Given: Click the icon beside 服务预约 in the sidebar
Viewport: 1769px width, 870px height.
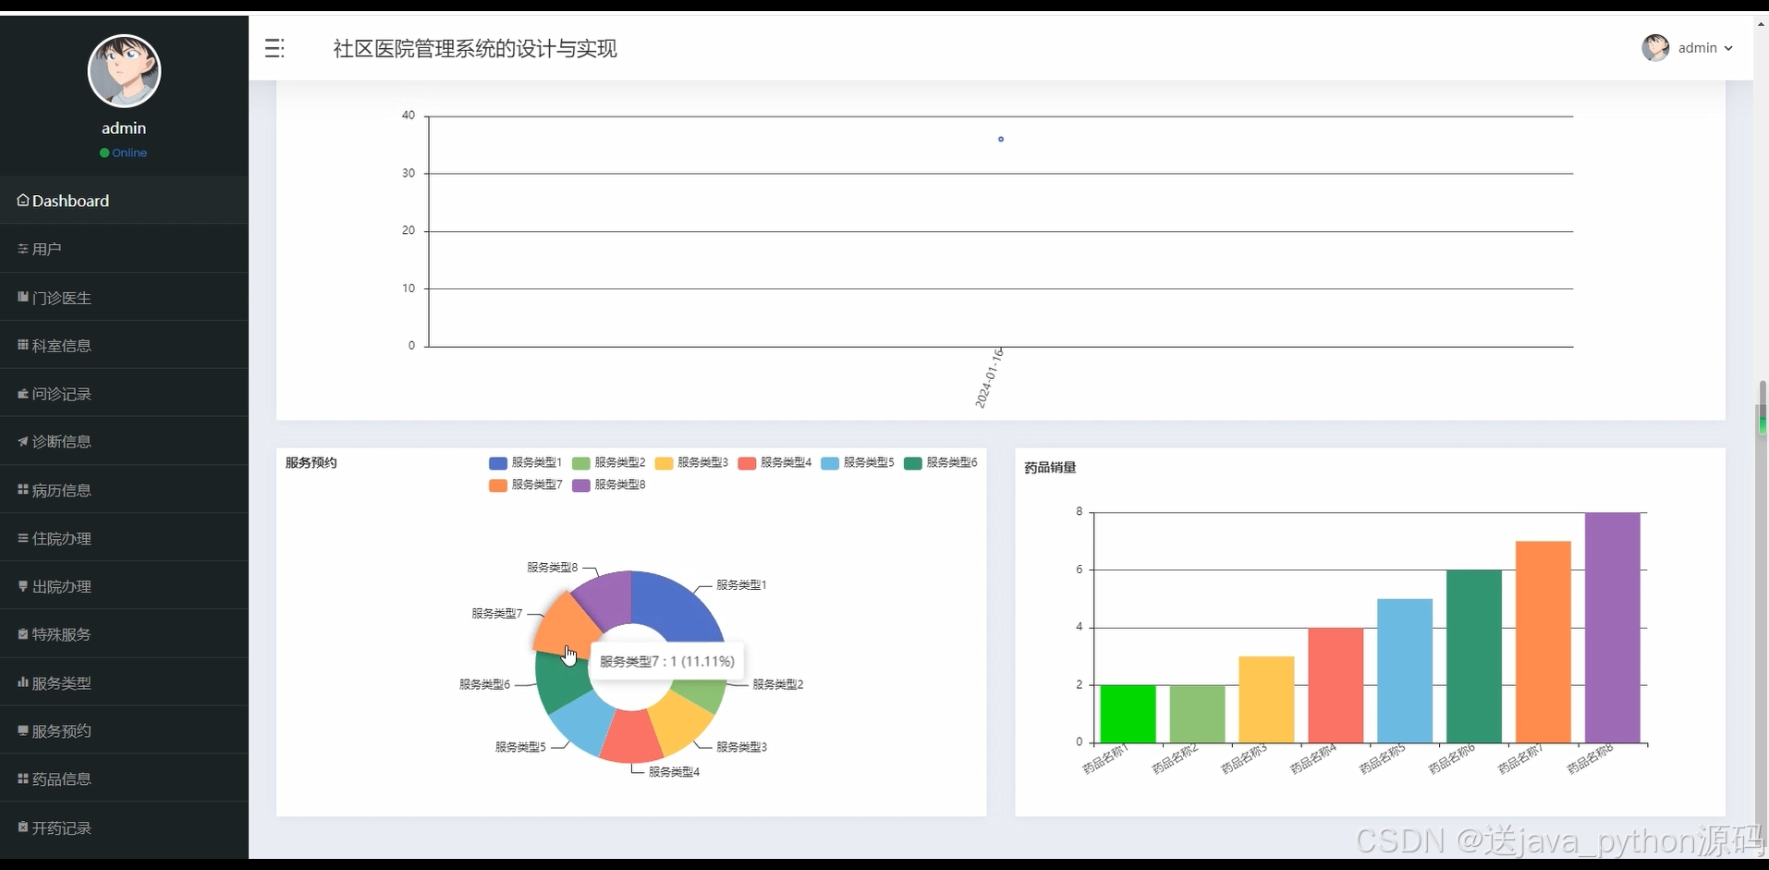Looking at the screenshot, I should tap(23, 730).
